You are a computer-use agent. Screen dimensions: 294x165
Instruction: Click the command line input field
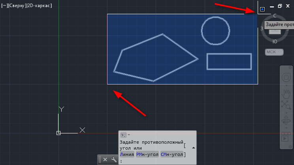tap(158, 161)
